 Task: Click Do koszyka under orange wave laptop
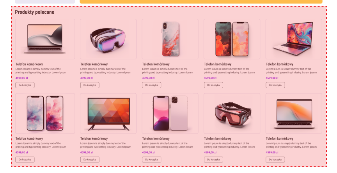click(x=275, y=160)
